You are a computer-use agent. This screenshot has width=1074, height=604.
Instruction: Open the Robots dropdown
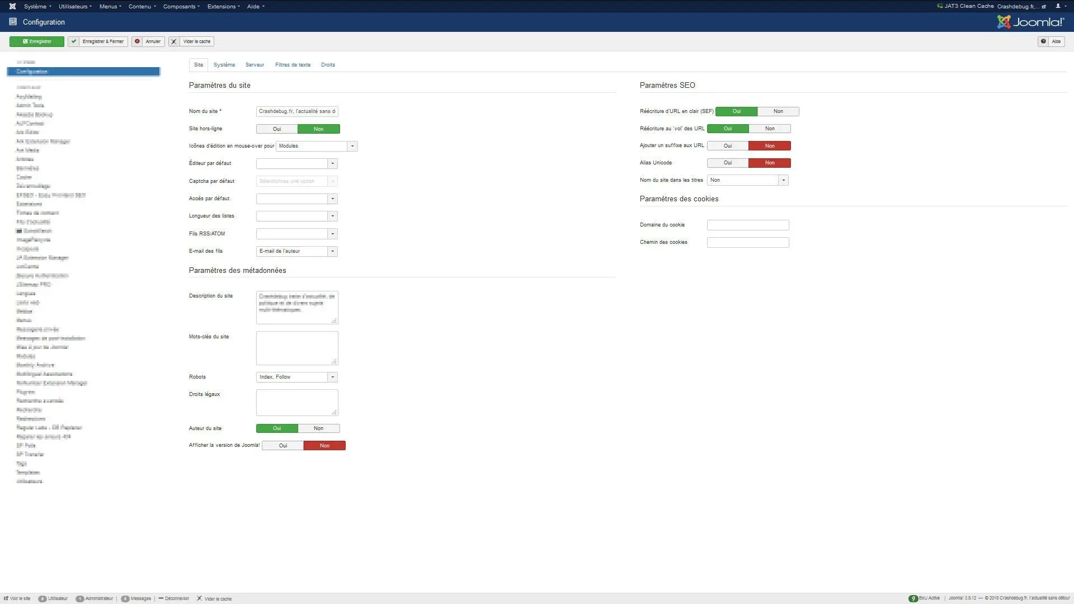[297, 377]
